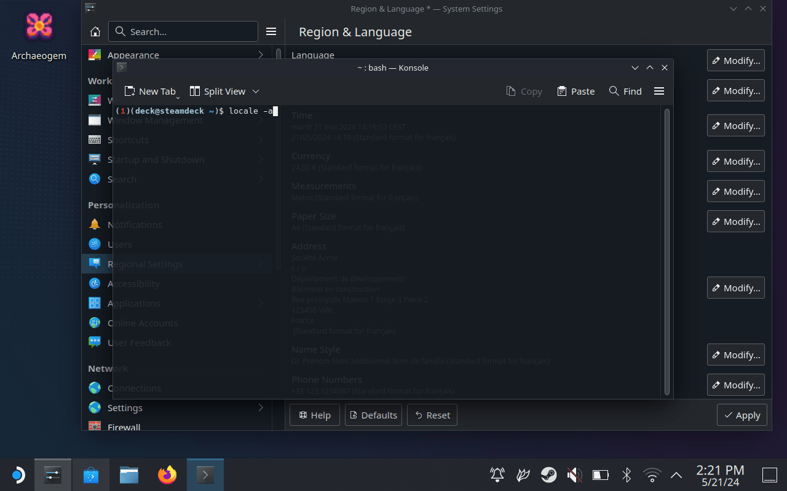Viewport: 787px width, 491px height.
Task: Click the Copy button in Konsole
Action: click(524, 91)
